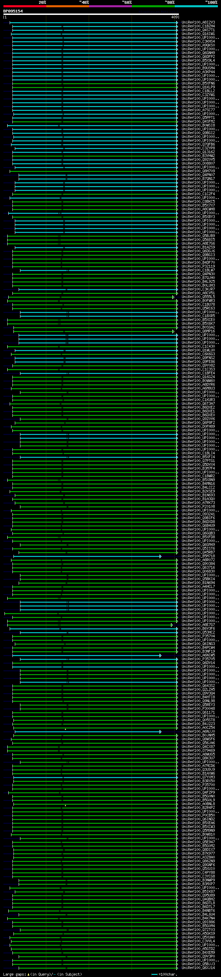Viewport: 221px width, 977px height.
Task: Select hit UniRef100_C3ZYP8
Action: (x=198, y=148)
